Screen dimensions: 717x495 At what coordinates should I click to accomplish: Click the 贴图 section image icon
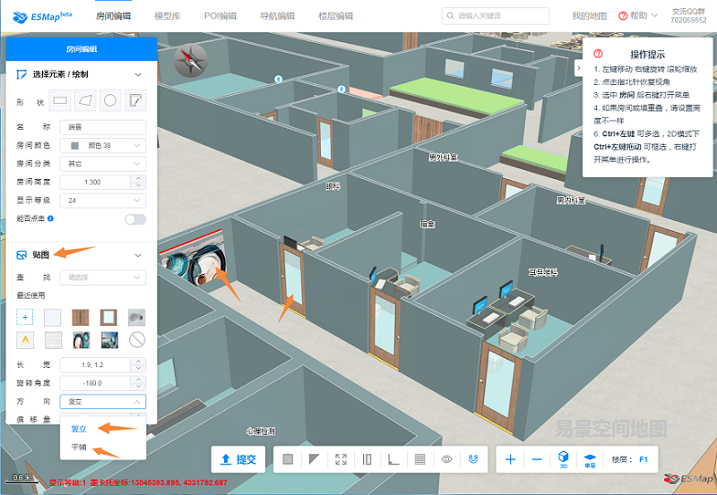point(22,255)
